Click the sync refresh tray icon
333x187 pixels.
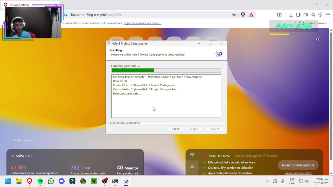click(x=275, y=181)
